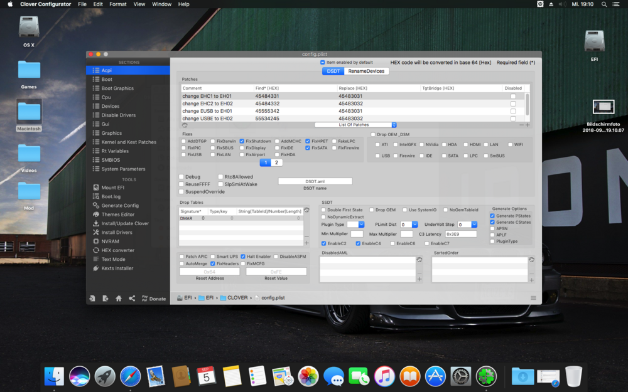Open the Boot.log viewer

coord(111,196)
